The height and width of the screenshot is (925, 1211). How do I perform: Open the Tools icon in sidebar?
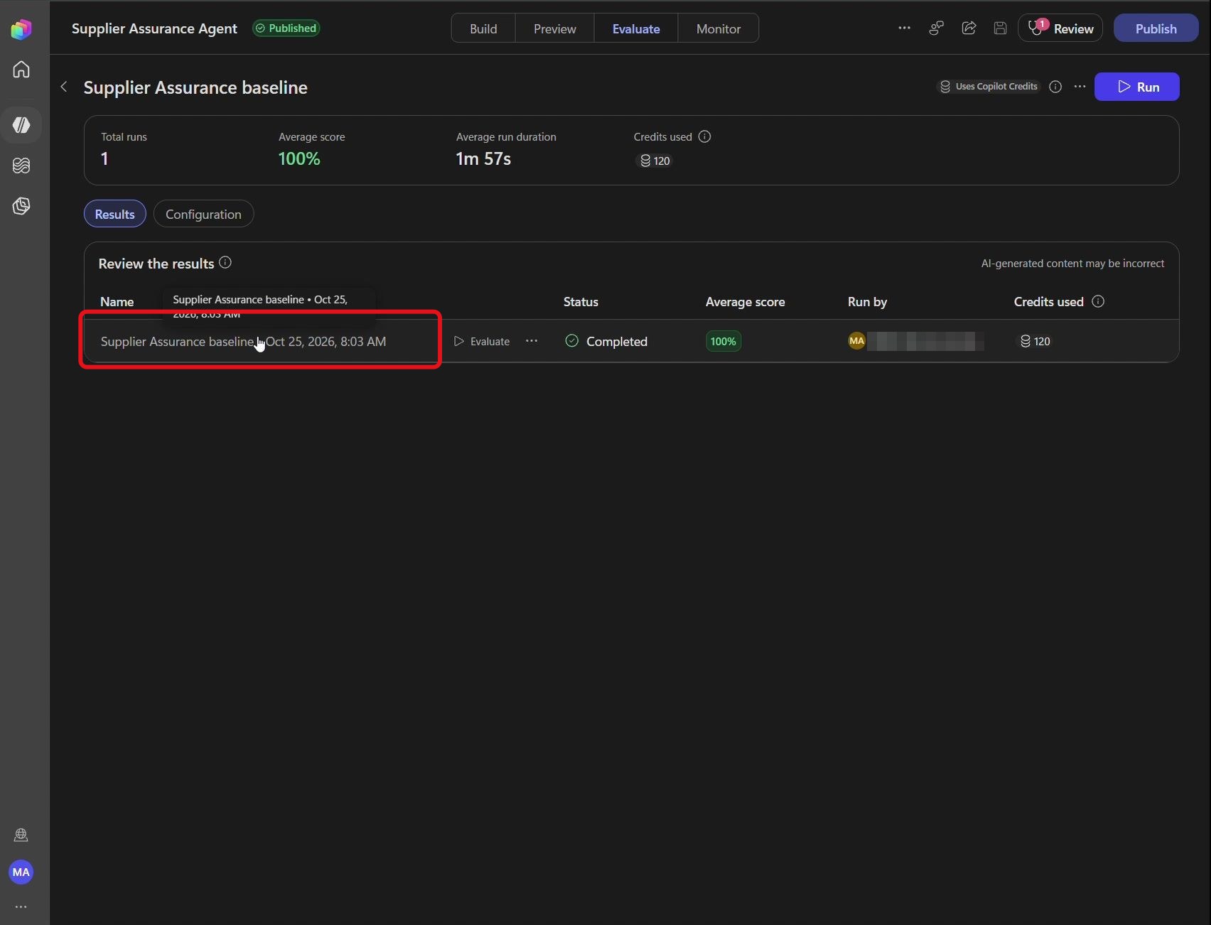point(21,206)
